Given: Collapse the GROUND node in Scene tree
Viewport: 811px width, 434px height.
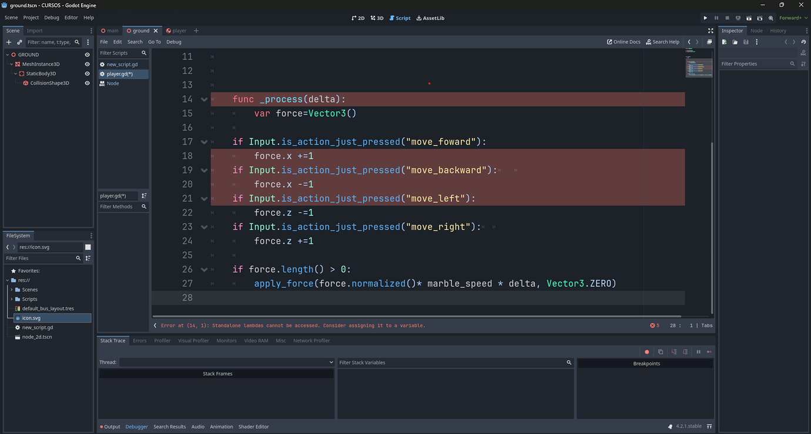Looking at the screenshot, I should (x=6, y=54).
